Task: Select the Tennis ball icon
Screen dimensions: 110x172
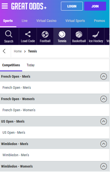Action: click(x=62, y=34)
